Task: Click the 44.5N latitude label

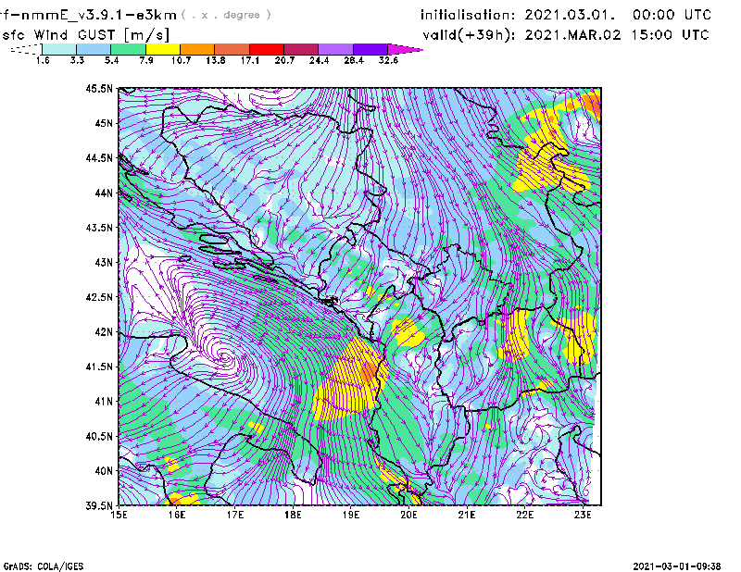Action: click(99, 158)
